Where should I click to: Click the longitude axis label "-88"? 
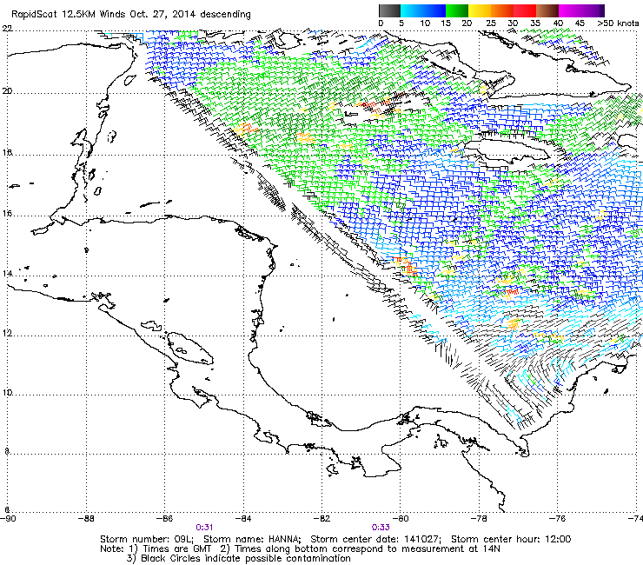pyautogui.click(x=86, y=518)
